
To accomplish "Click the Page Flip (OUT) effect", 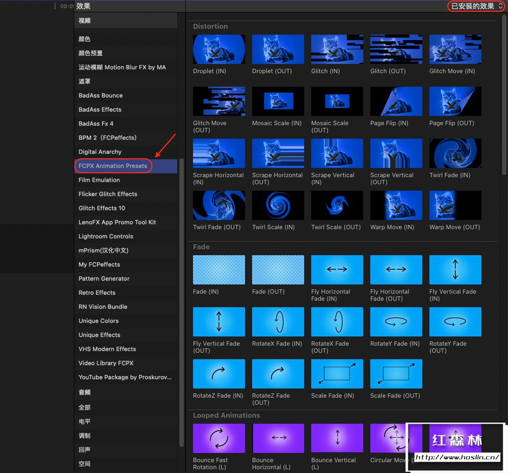I will pos(455,101).
